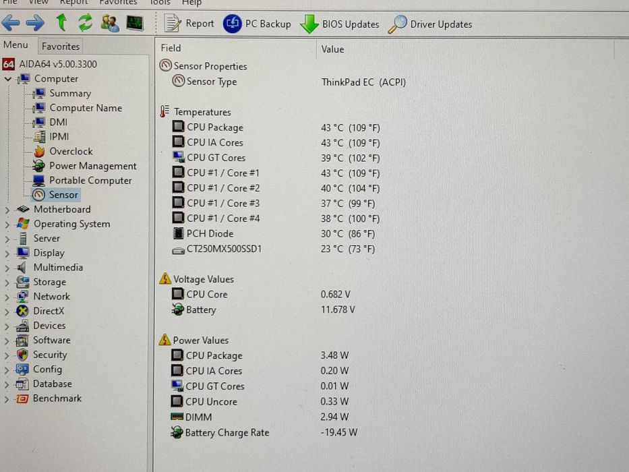Select the Battery Charge Rate row
The image size is (629, 472).
tap(264, 432)
